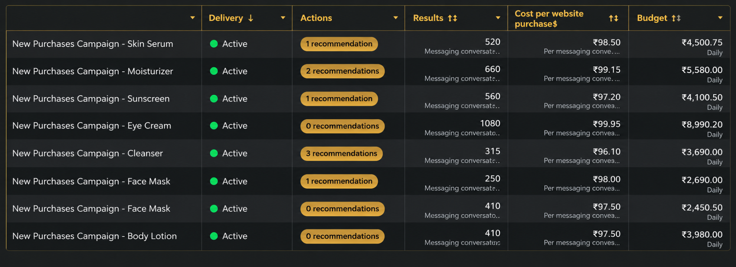This screenshot has width=736, height=267.
Task: Click the ₹3,980.00 daily budget for Body Lotion
Action: 702,235
